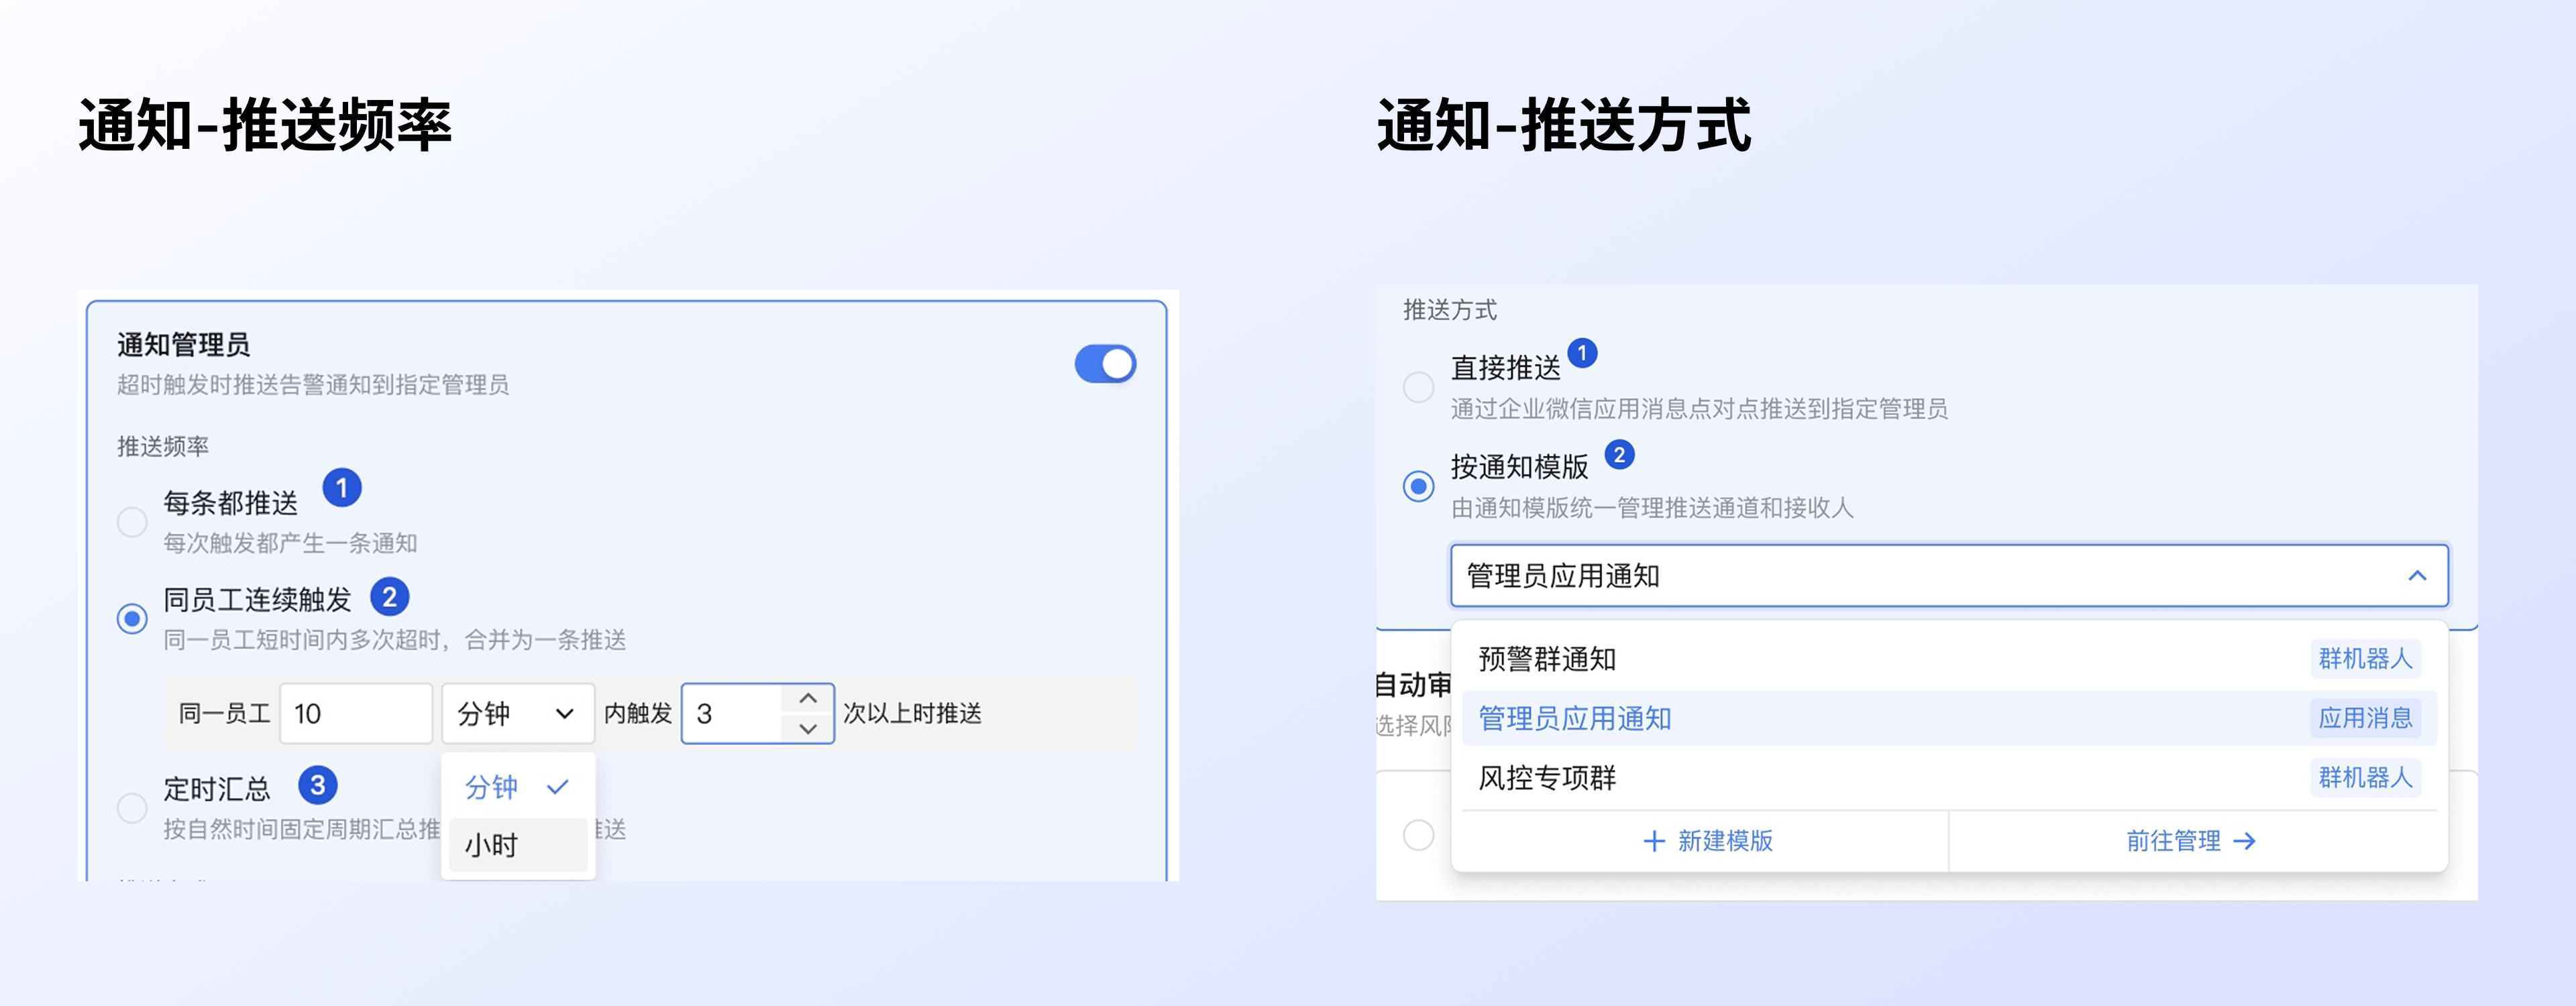Image resolution: width=2576 pixels, height=1006 pixels.
Task: Click the plus icon beside 新建模版
Action: (1654, 841)
